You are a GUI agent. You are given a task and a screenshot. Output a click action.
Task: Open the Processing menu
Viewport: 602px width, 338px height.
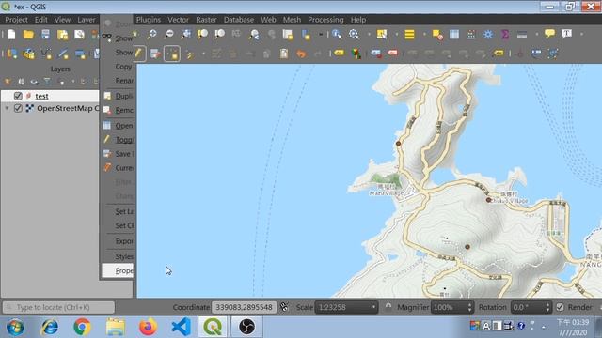325,20
